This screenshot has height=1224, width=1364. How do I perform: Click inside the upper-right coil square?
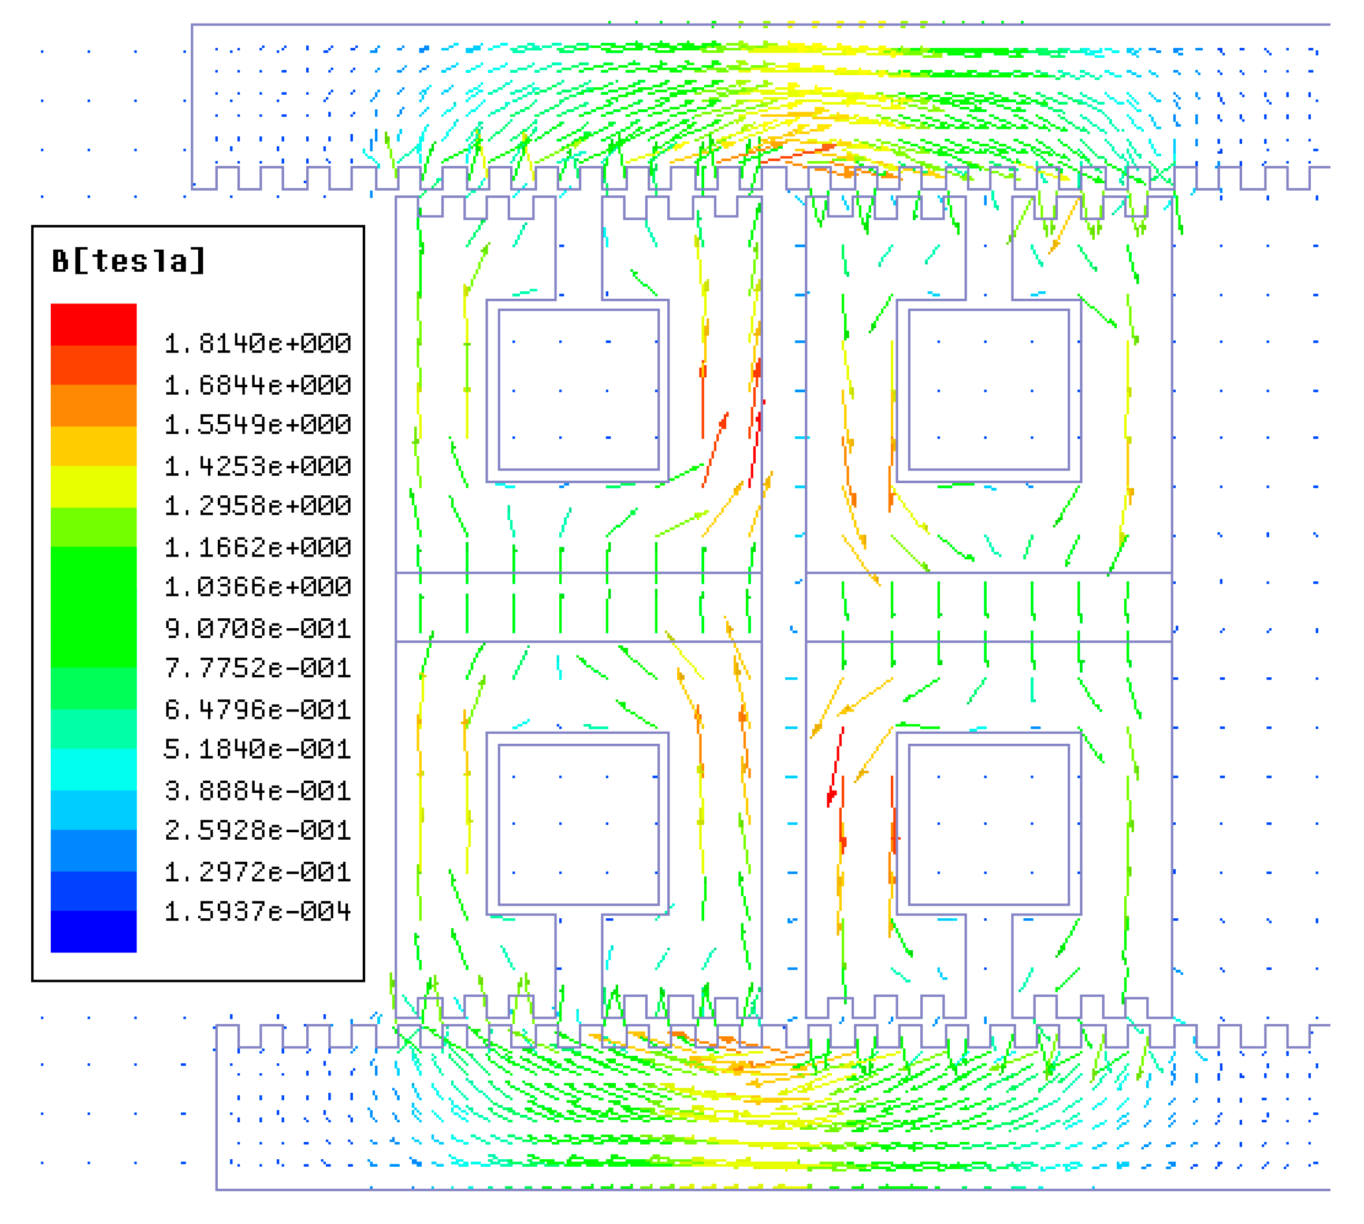pyautogui.click(x=988, y=390)
